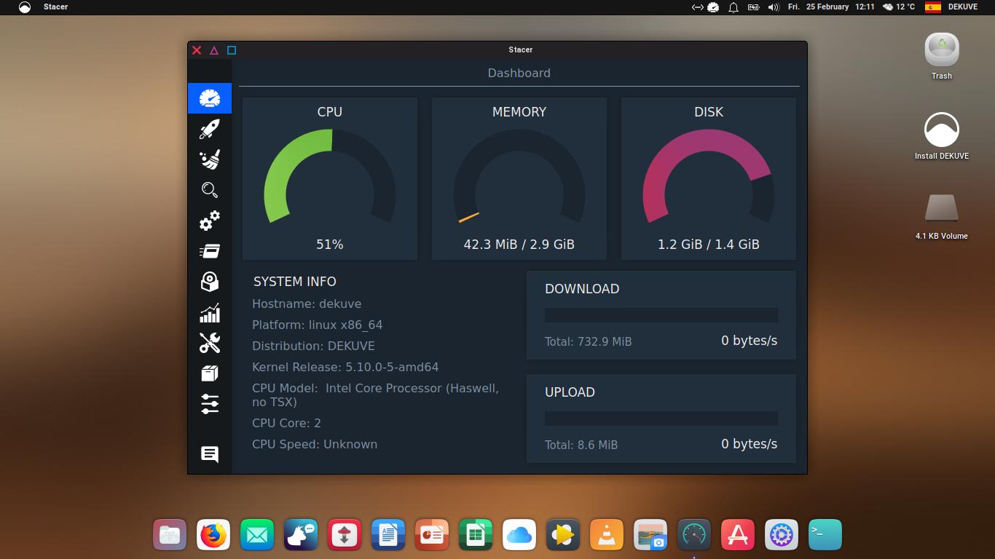
Task: Click the '1.2 GiB / 1.4 GiB' disk value
Action: 709,245
